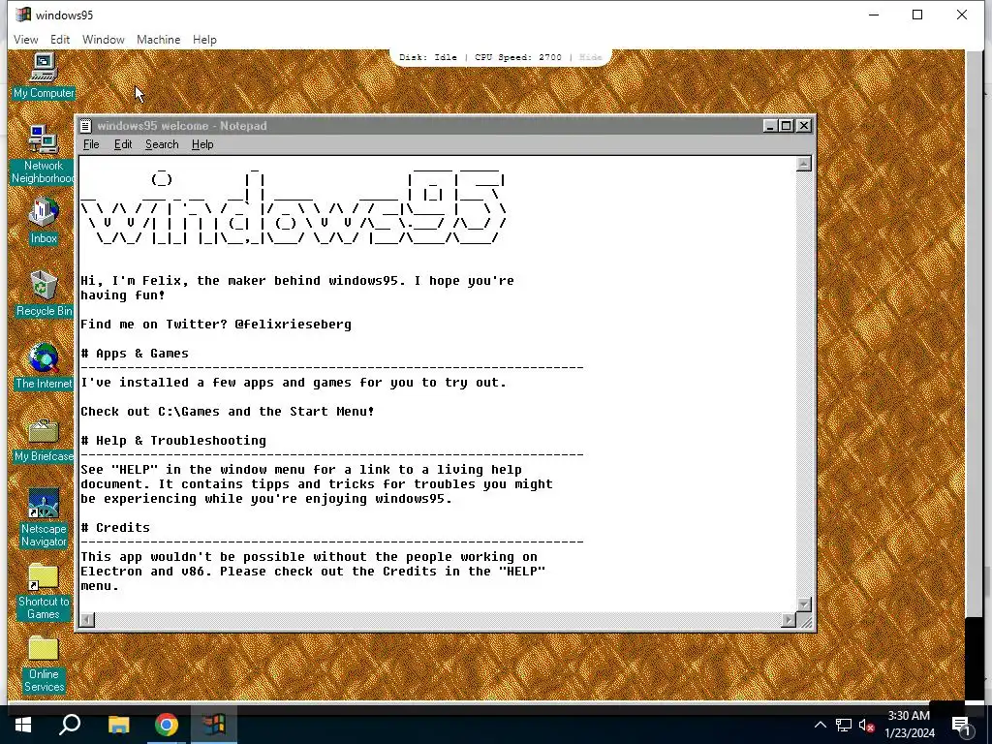The image size is (992, 744).
Task: Click the Notepad vertical scroll up arrow
Action: pyautogui.click(x=803, y=164)
